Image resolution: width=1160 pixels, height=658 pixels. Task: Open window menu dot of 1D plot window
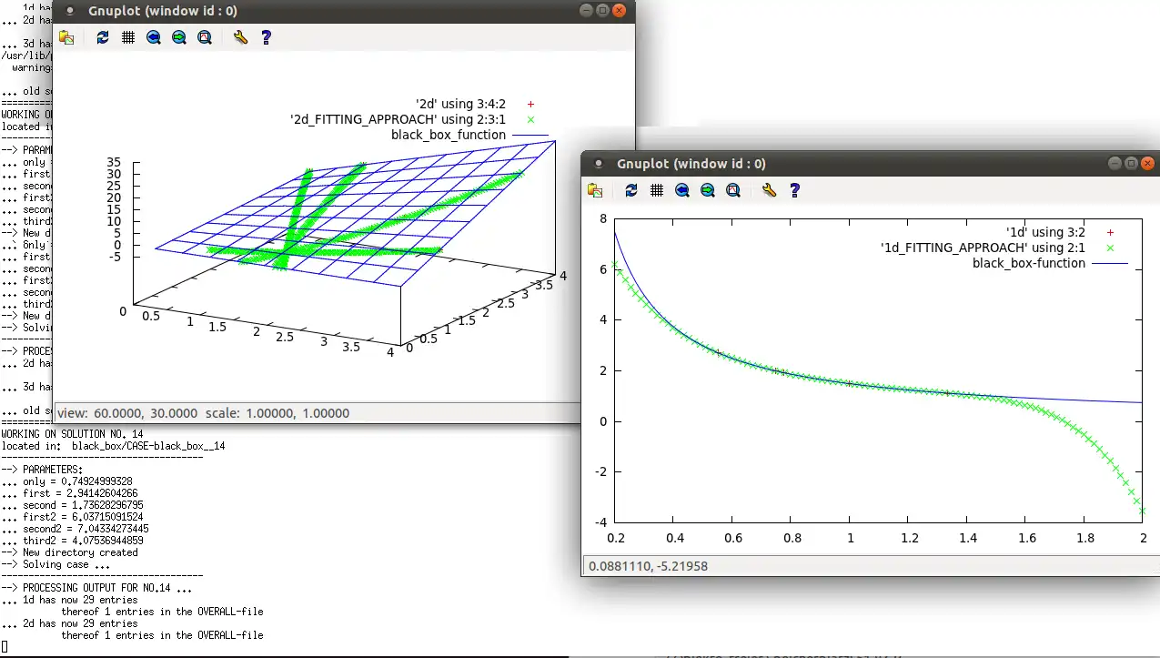pyautogui.click(x=599, y=164)
